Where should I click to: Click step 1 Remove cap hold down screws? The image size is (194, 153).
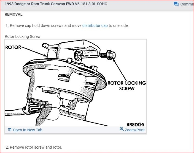[67, 25]
